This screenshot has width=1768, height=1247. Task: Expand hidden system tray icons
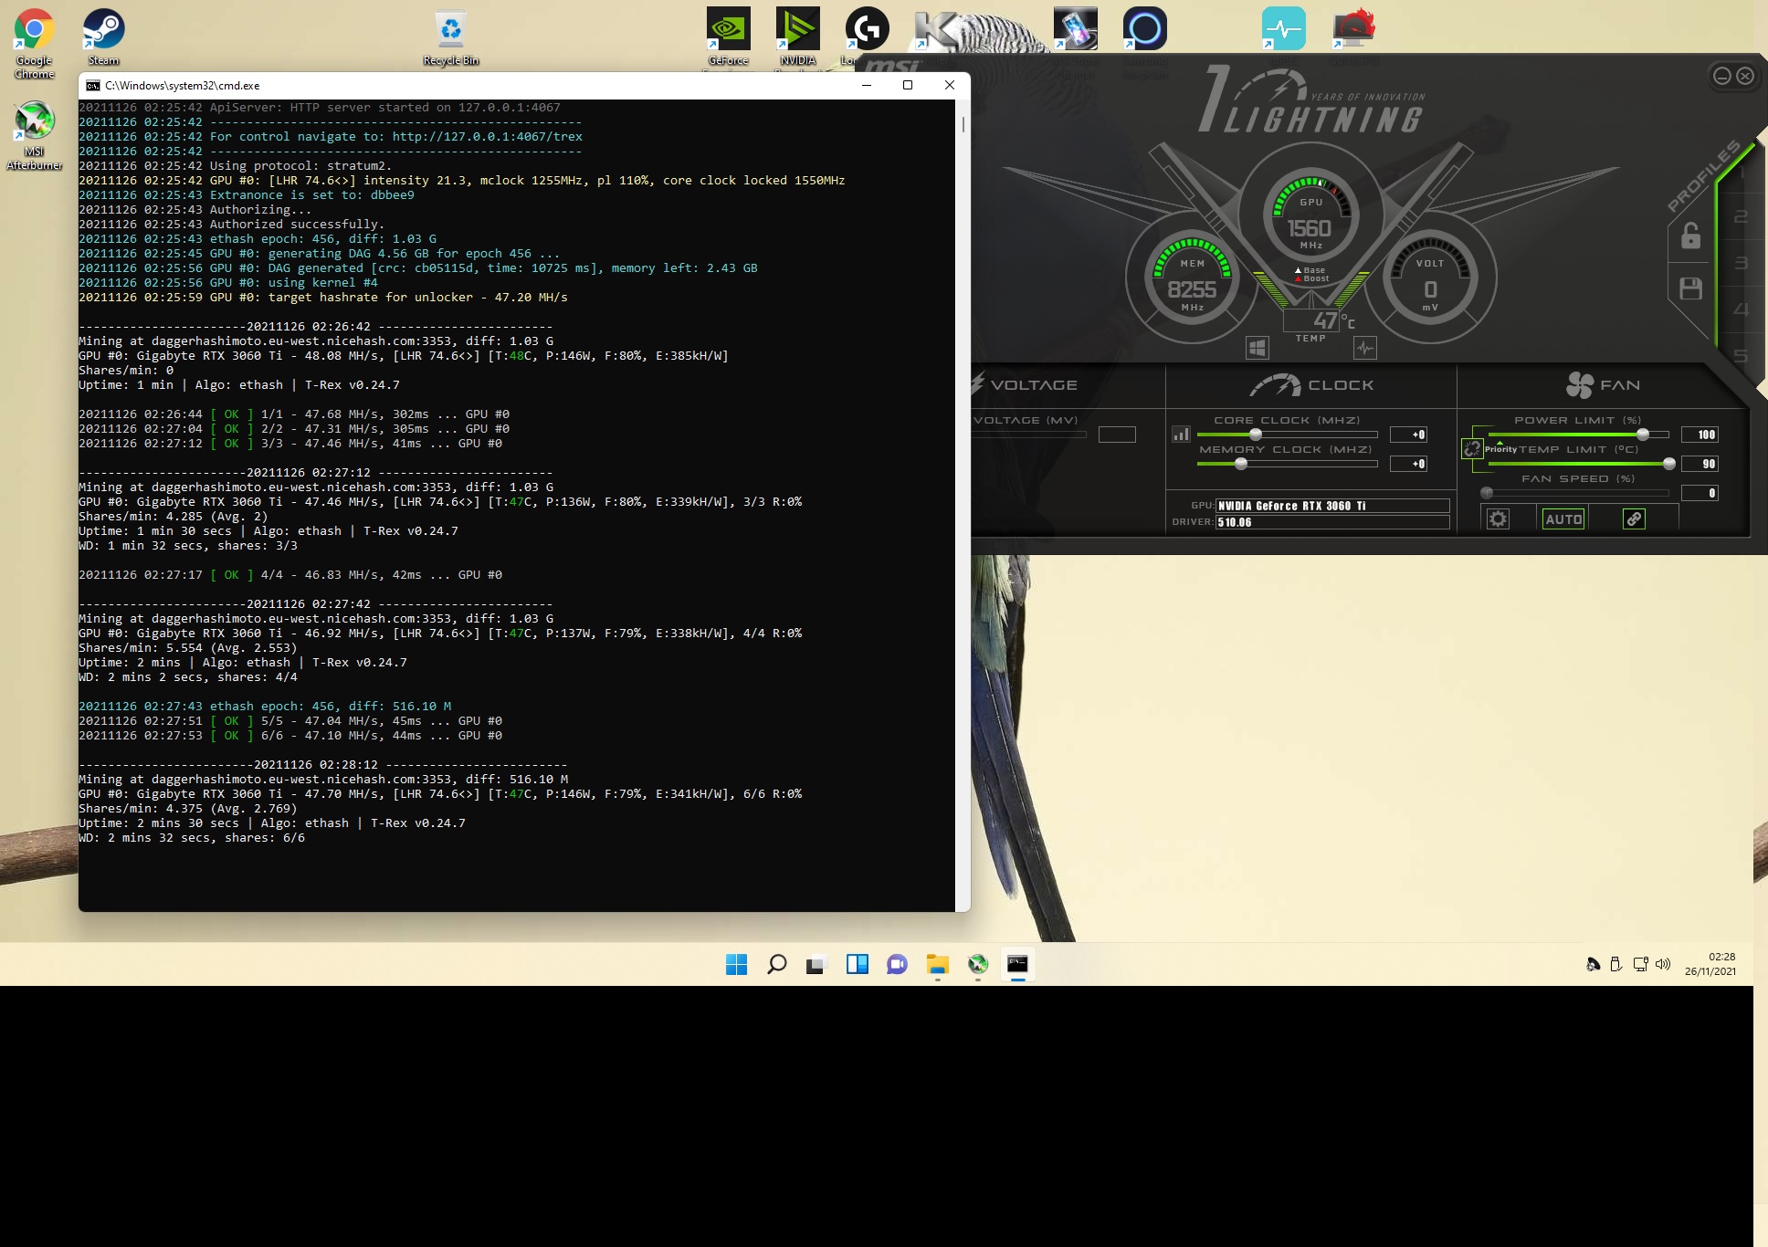click(1592, 964)
